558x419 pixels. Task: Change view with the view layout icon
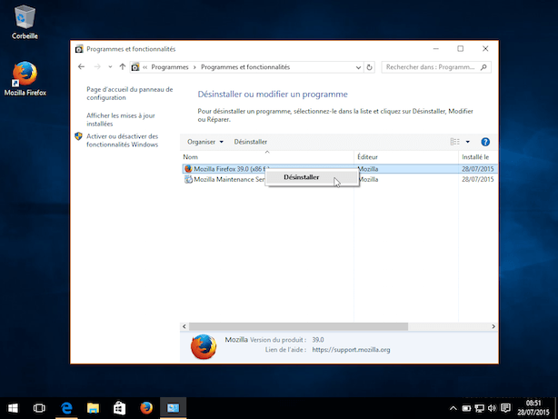(454, 142)
